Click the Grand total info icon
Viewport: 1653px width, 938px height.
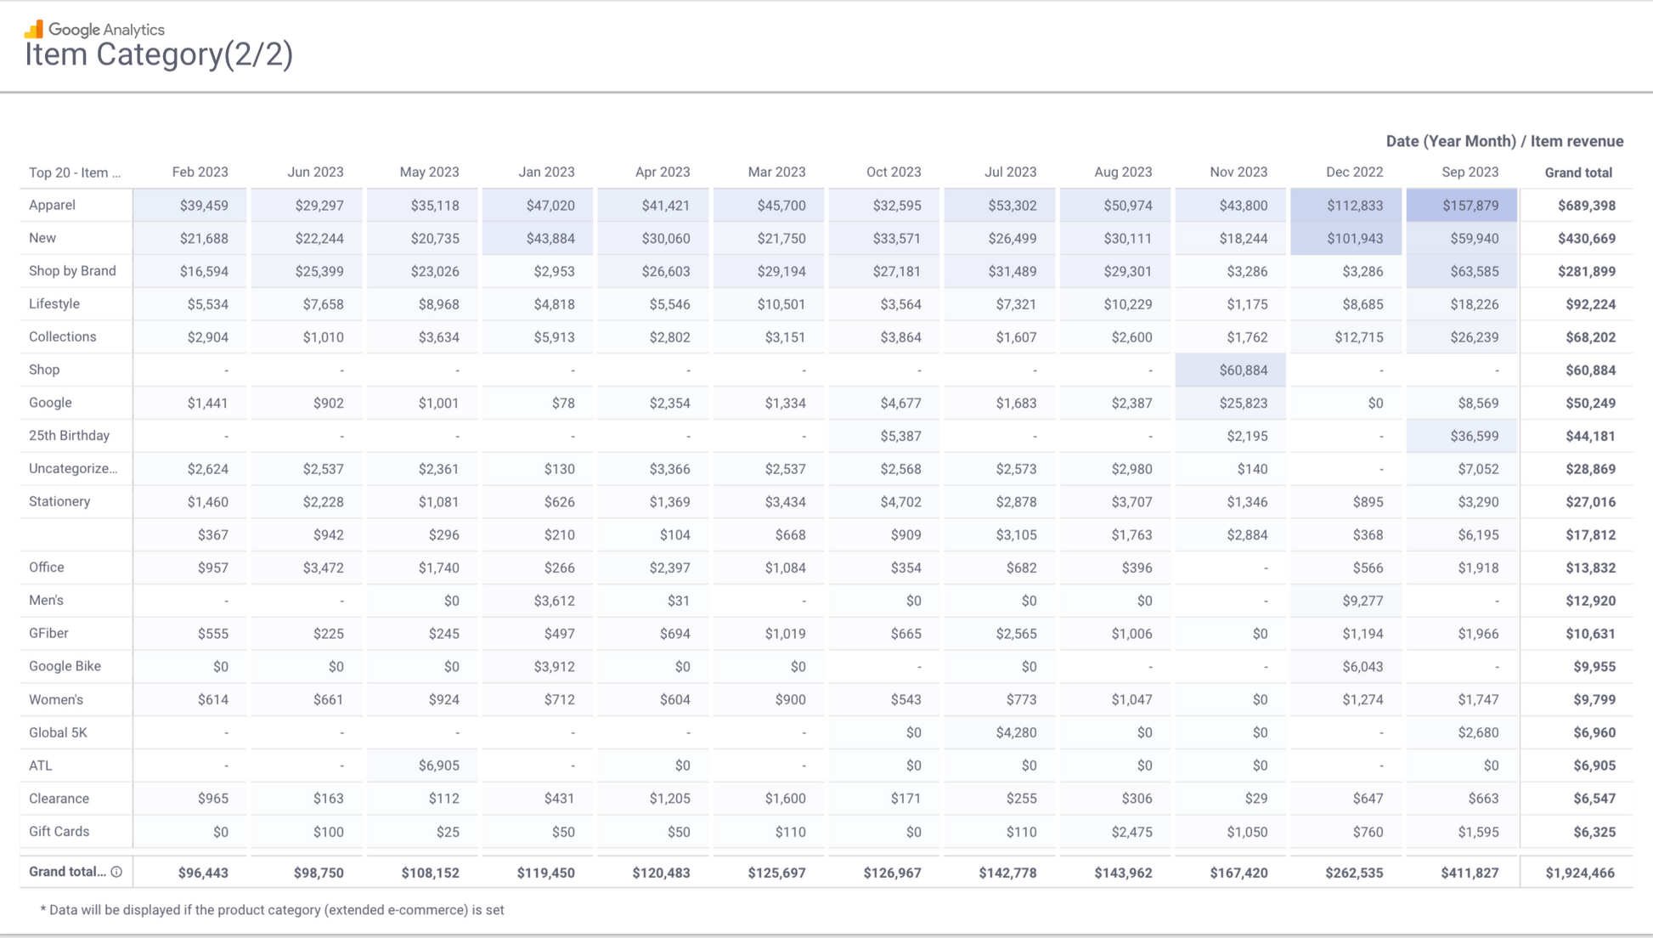tap(116, 872)
